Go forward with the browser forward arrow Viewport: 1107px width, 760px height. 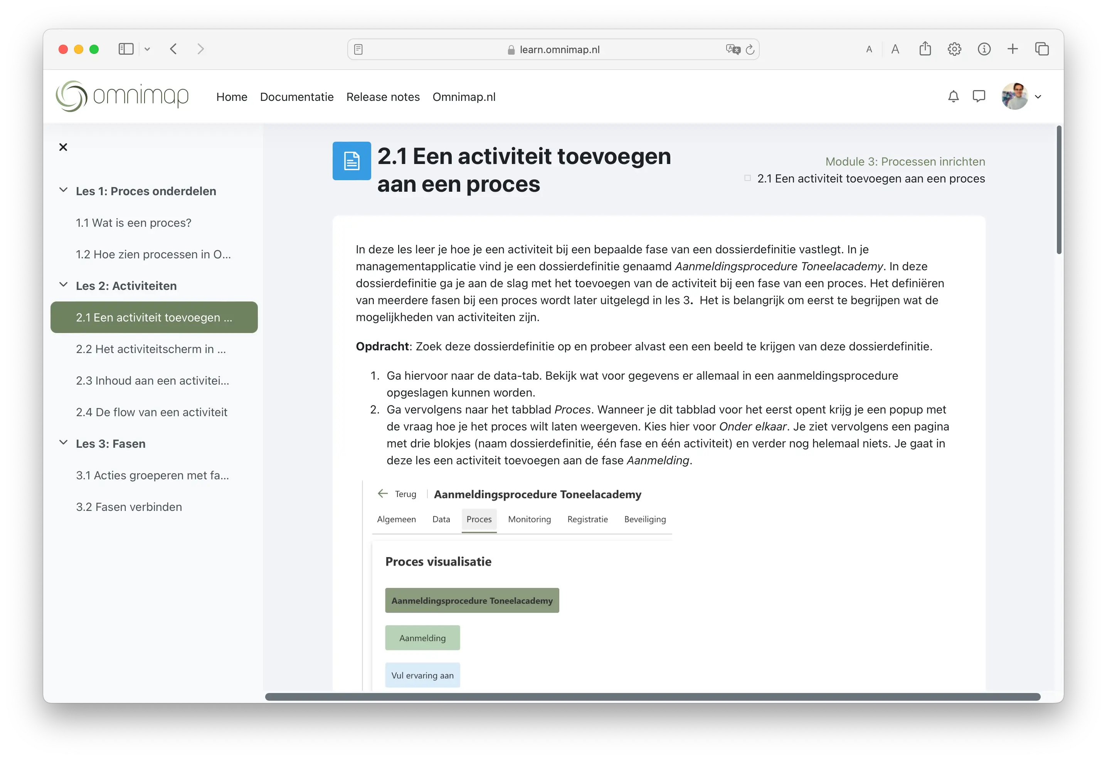(x=201, y=49)
